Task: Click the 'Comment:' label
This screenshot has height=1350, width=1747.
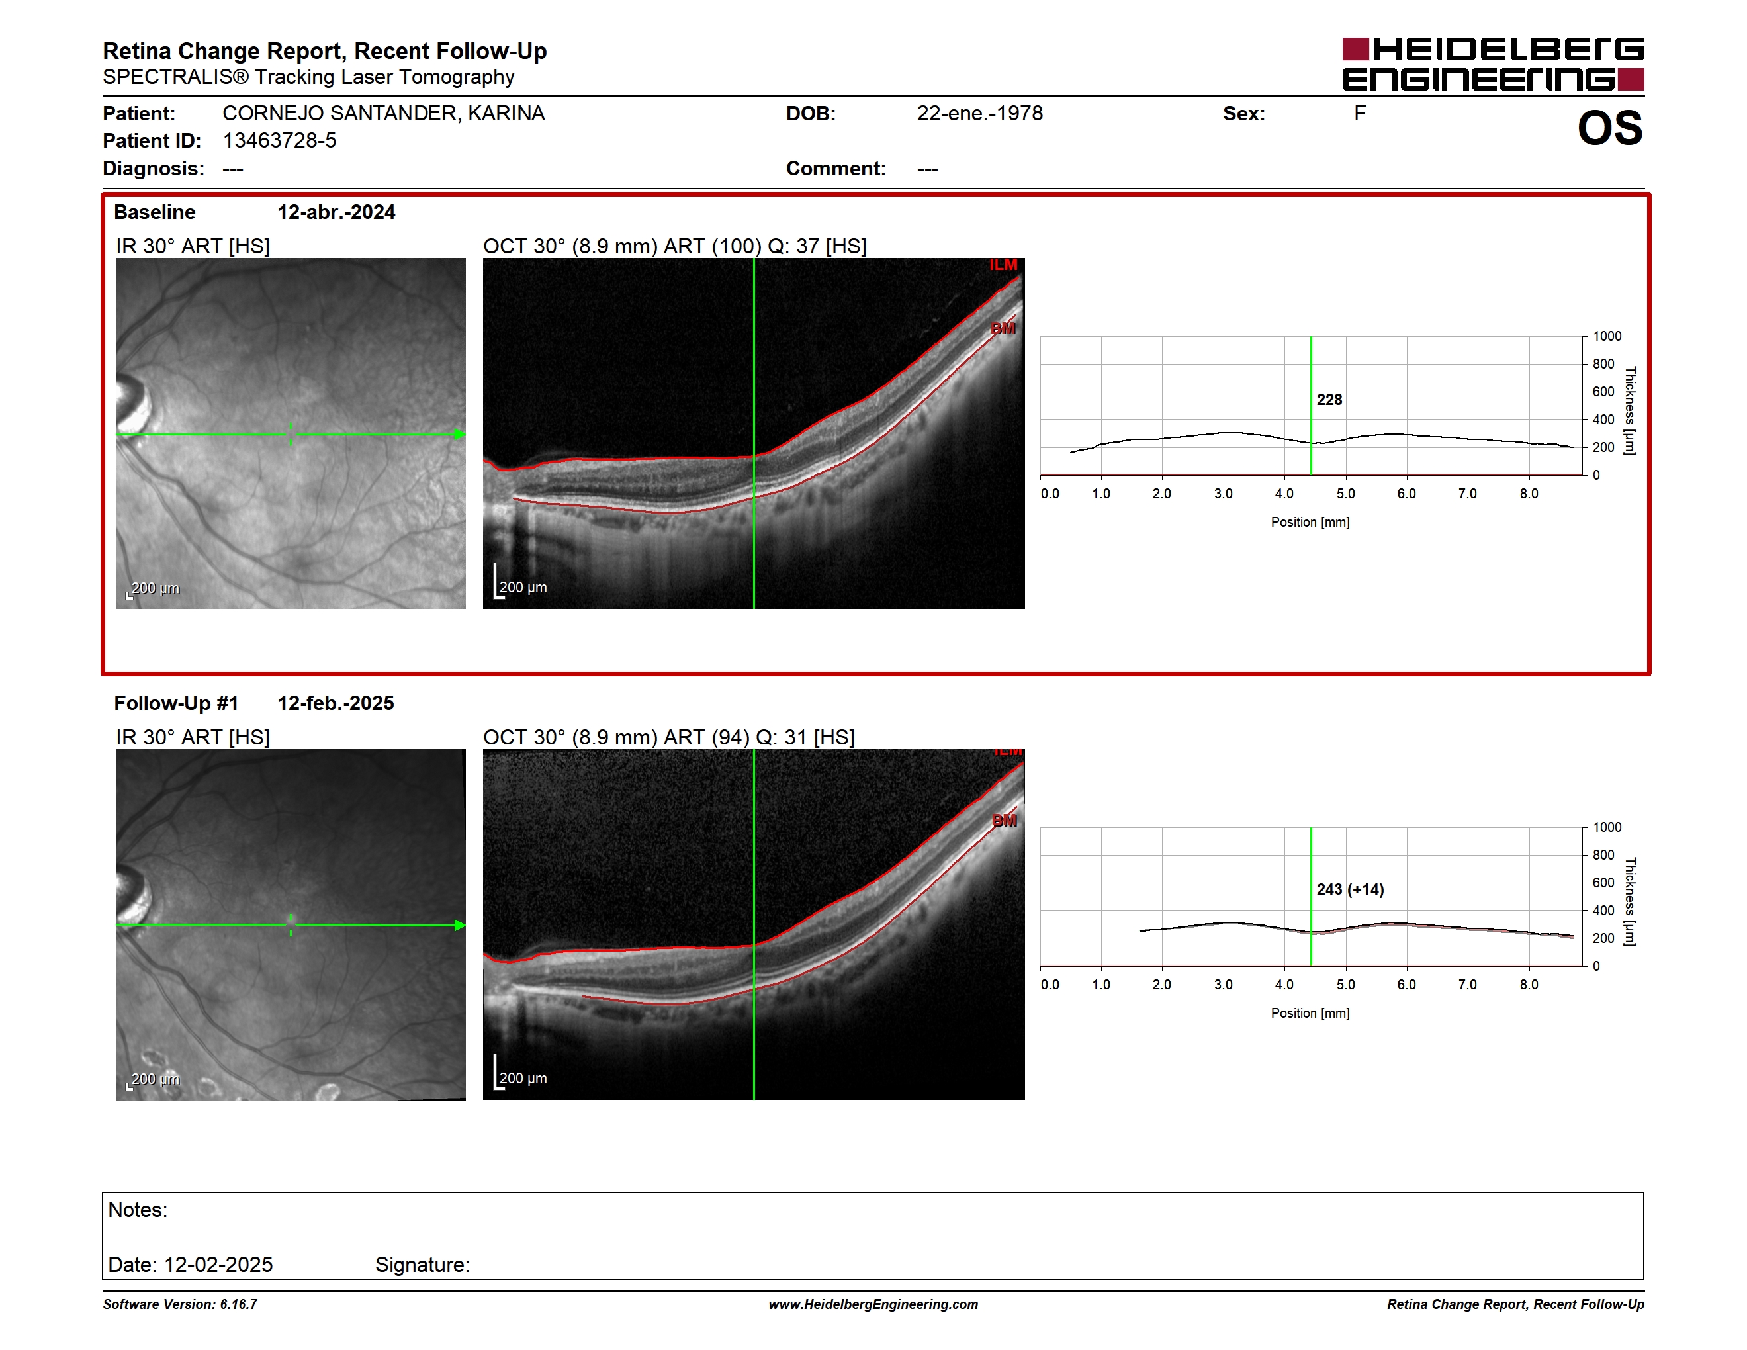Action: click(836, 169)
